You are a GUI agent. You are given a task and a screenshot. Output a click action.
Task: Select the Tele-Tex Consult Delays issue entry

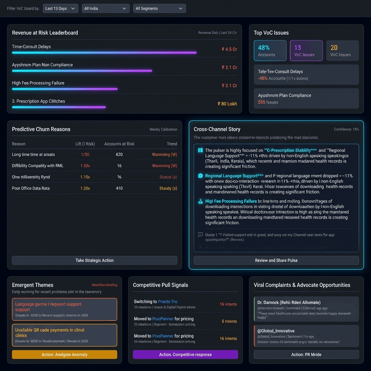point(306,75)
